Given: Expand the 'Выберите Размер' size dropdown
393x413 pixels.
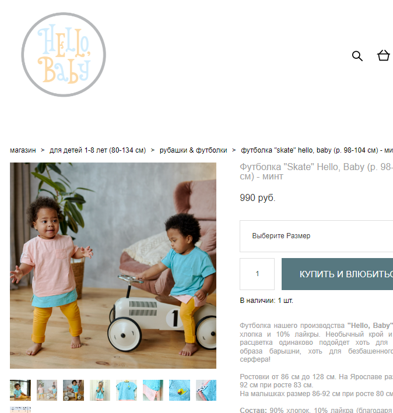Looking at the screenshot, I should click(x=316, y=236).
